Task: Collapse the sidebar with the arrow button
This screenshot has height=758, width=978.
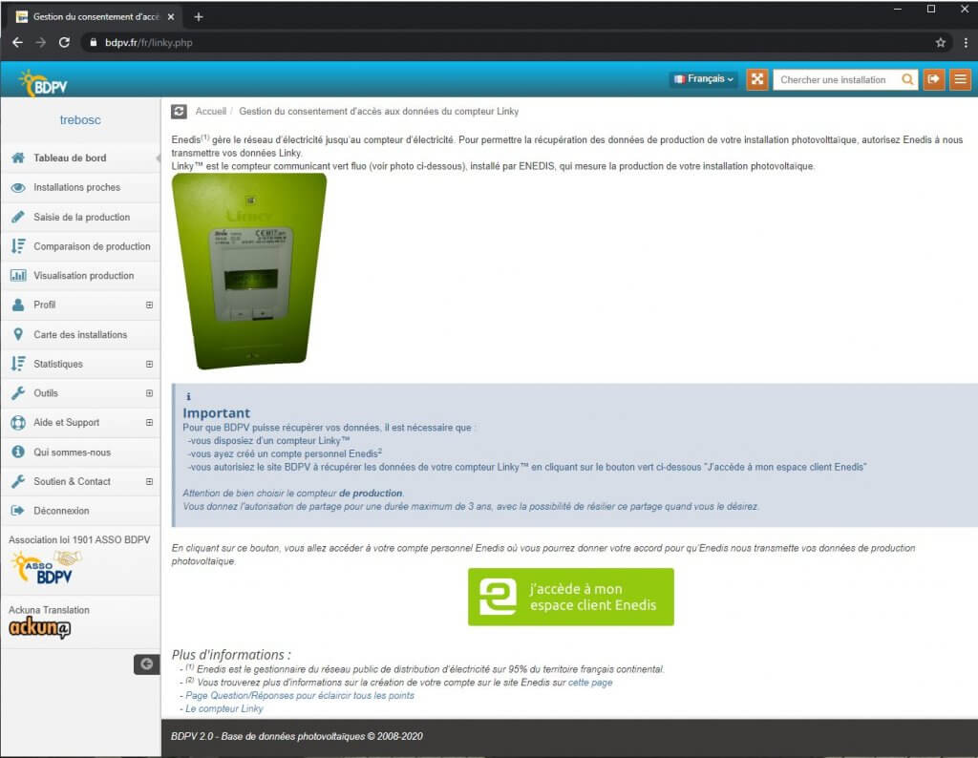Action: click(146, 664)
